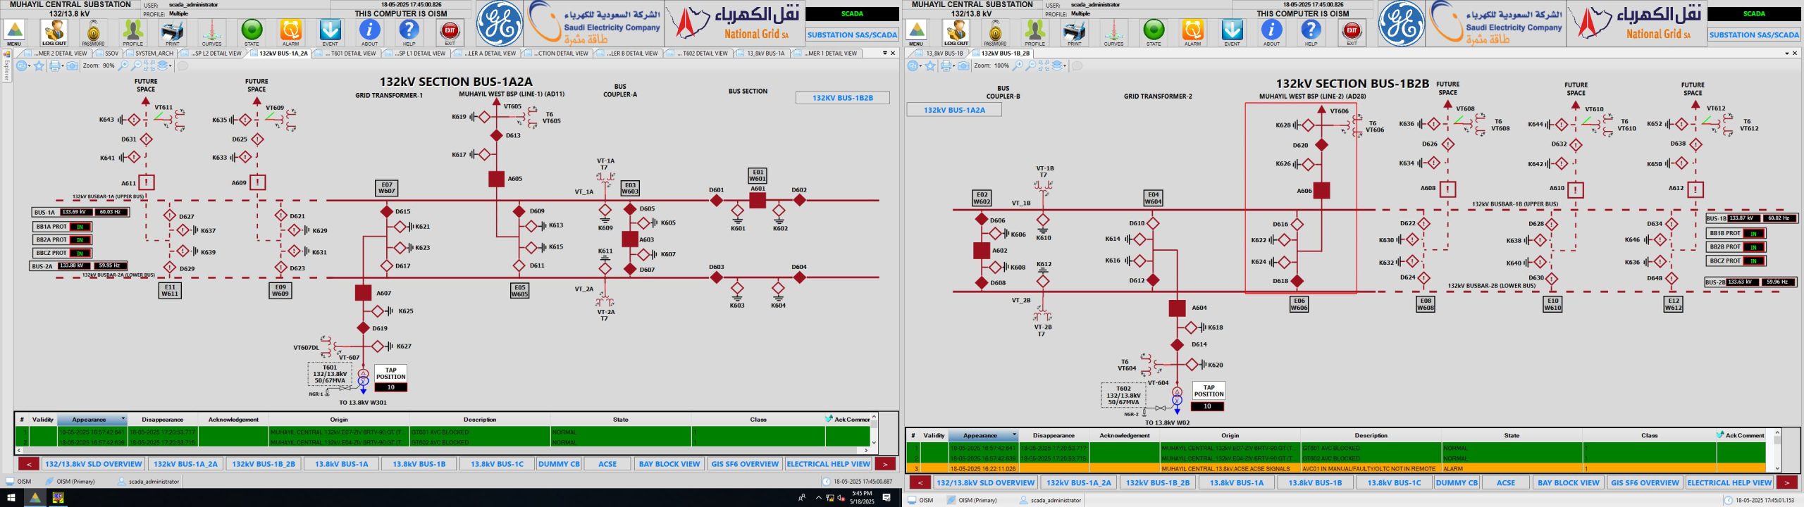Screen dimensions: 1804x507
Task: Click the EVENT icon on the right screen toolbar
Action: coord(1232,31)
